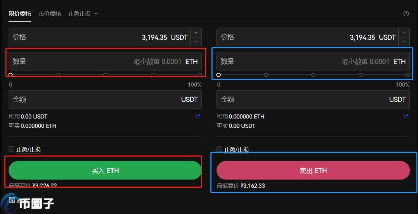
Task: Enable 止盈/止损 checkbox in sell panel
Action: [x=219, y=149]
